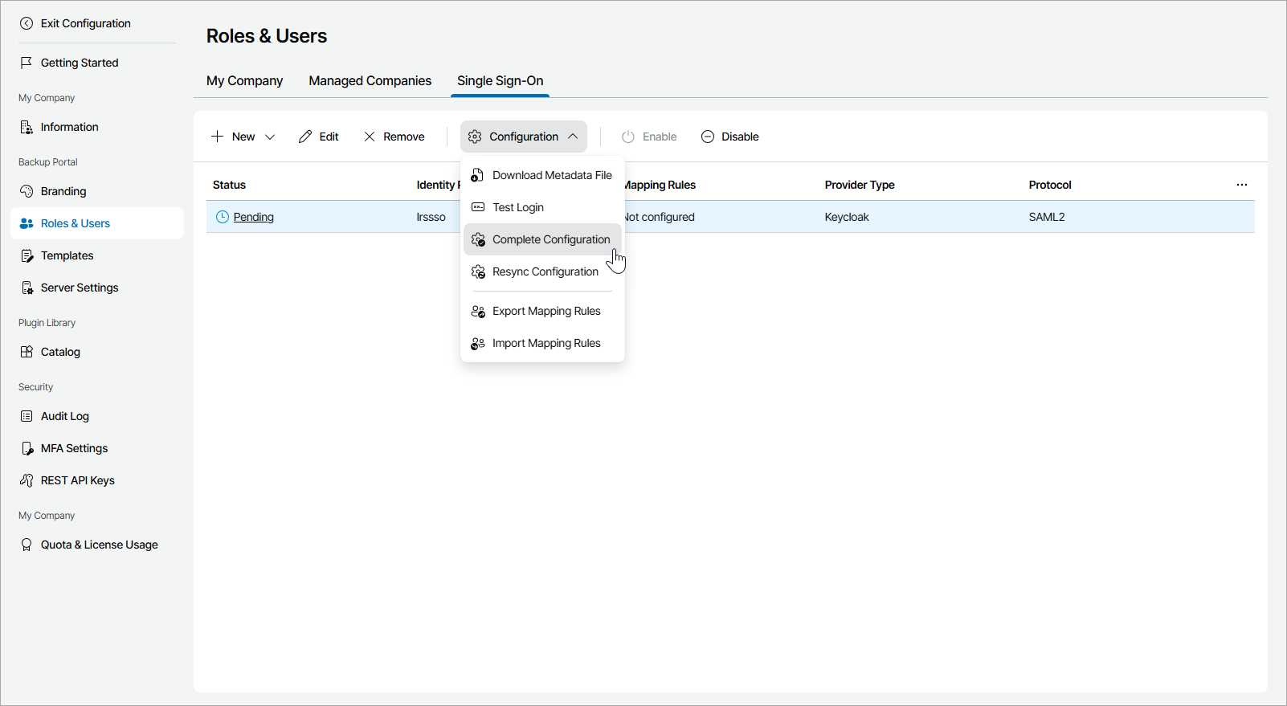
Task: Select Download Metadata File menu item
Action: (551, 175)
